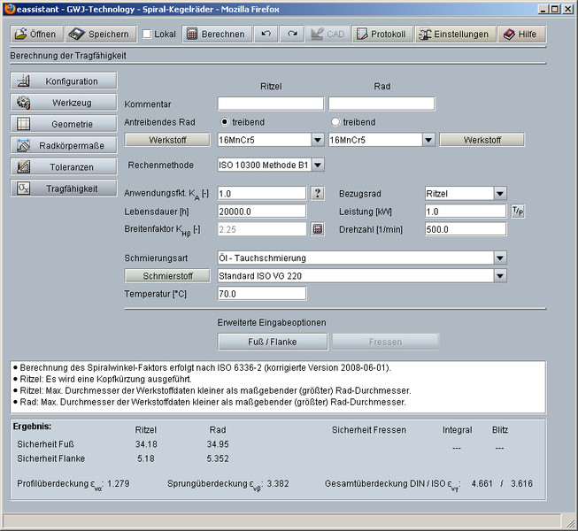Enable the Lokal checkbox

147,35
